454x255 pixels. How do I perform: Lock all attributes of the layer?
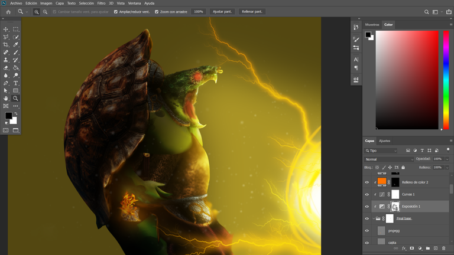(x=403, y=168)
